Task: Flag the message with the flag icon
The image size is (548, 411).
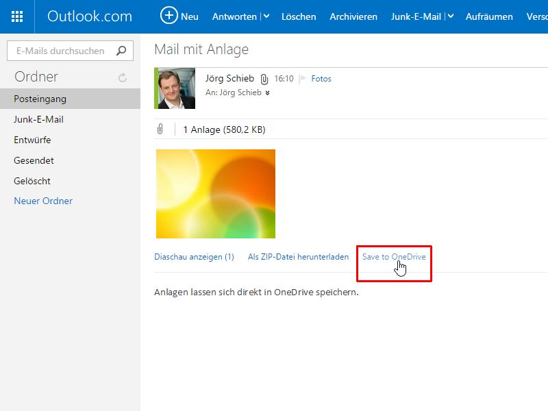Action: (303, 78)
